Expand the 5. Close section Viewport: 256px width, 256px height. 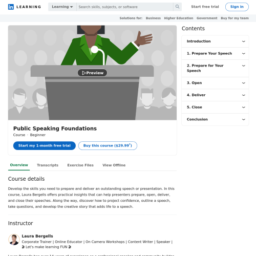coord(215,108)
